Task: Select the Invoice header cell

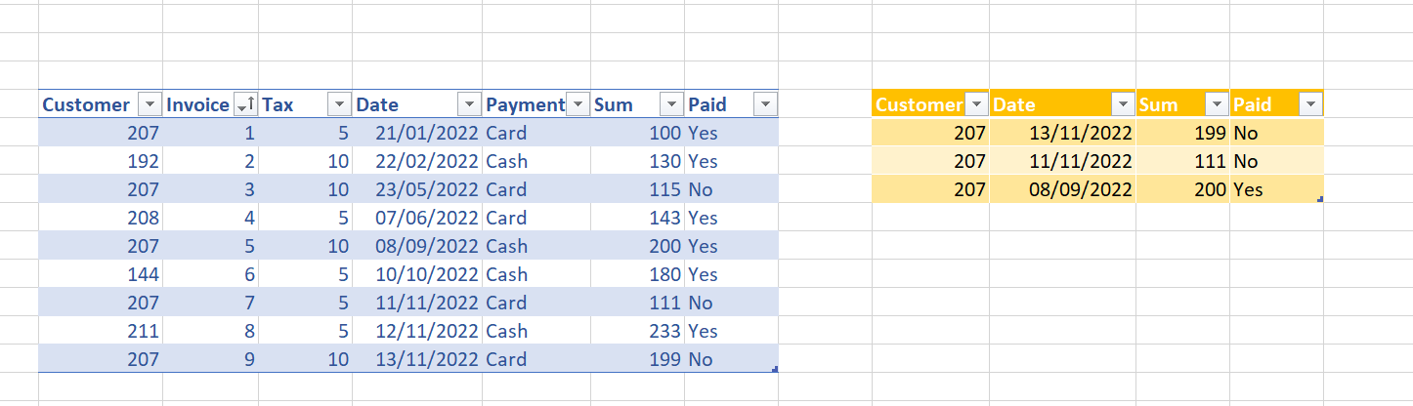Action: pos(211,104)
